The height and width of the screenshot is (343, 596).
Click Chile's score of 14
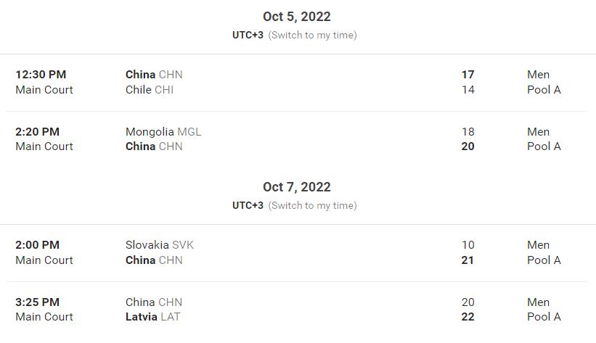click(468, 90)
